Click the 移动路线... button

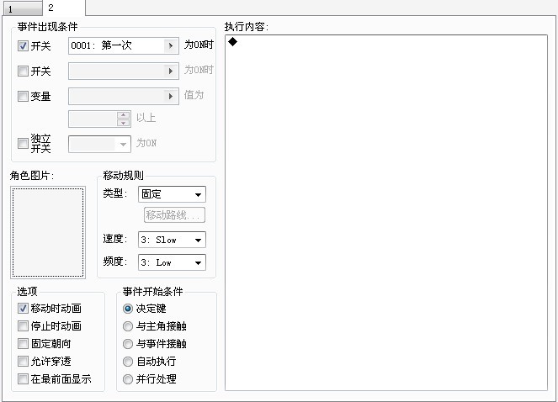click(174, 214)
